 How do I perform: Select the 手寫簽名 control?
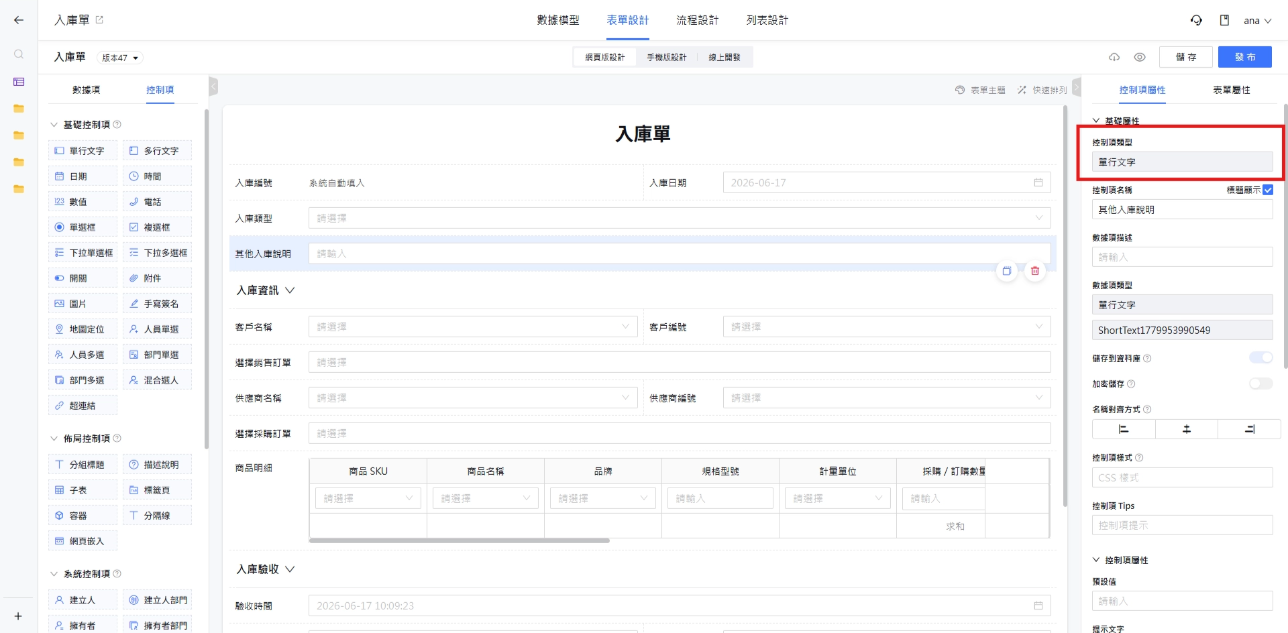(158, 304)
